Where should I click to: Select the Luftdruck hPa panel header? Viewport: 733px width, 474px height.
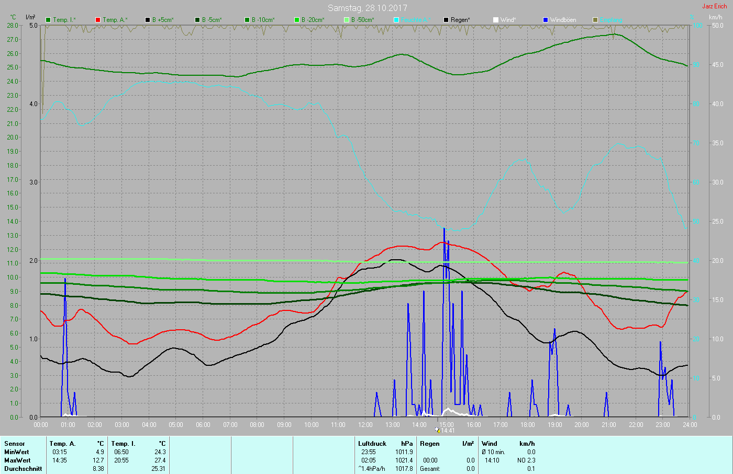pos(385,444)
